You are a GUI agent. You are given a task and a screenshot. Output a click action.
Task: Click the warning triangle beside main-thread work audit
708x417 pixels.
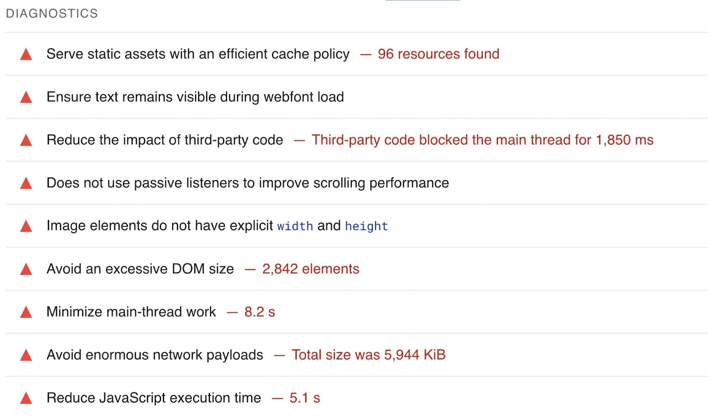coord(26,312)
